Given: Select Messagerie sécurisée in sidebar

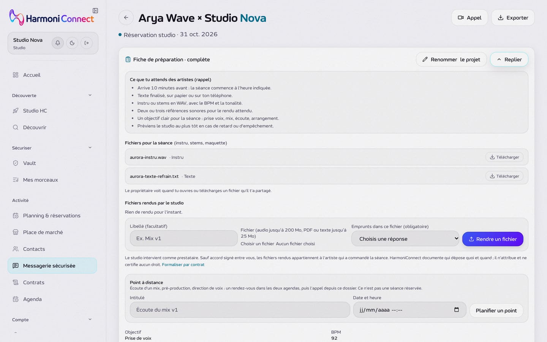Looking at the screenshot, I should 52,266.
